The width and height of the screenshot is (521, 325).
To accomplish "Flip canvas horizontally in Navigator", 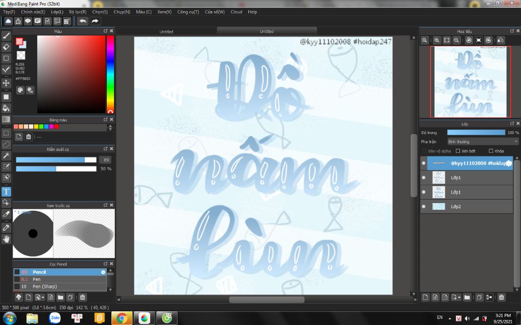I will coord(501,40).
